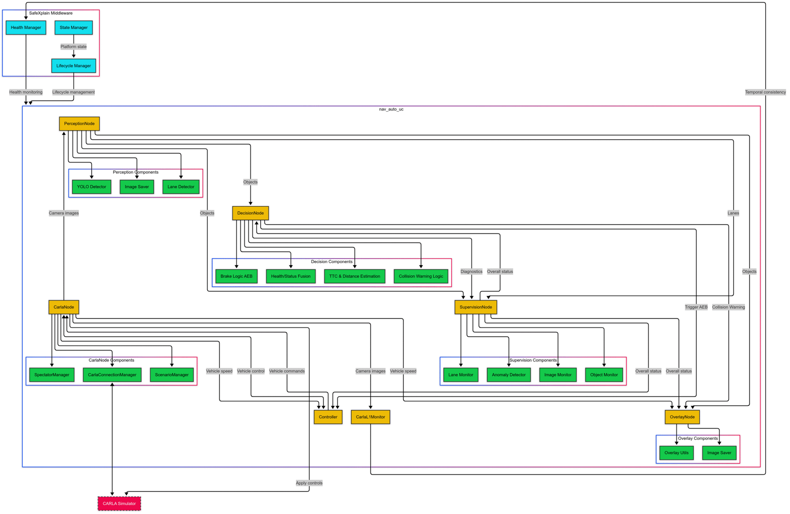Click the ScenarioManager component
This screenshot has width=790, height=514.
172,375
